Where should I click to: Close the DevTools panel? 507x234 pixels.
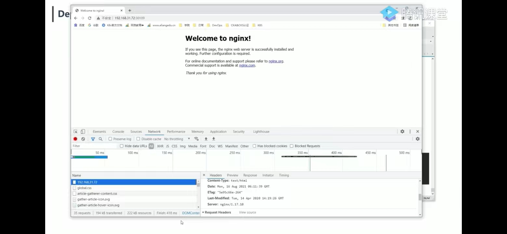point(418,132)
